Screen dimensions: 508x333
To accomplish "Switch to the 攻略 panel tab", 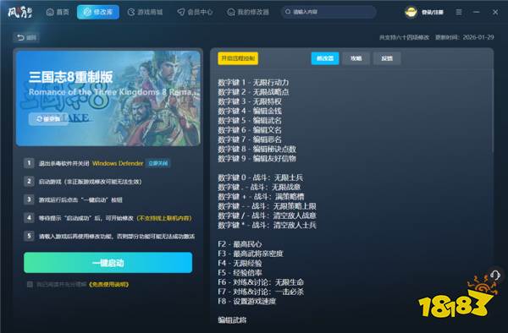I will [x=356, y=58].
